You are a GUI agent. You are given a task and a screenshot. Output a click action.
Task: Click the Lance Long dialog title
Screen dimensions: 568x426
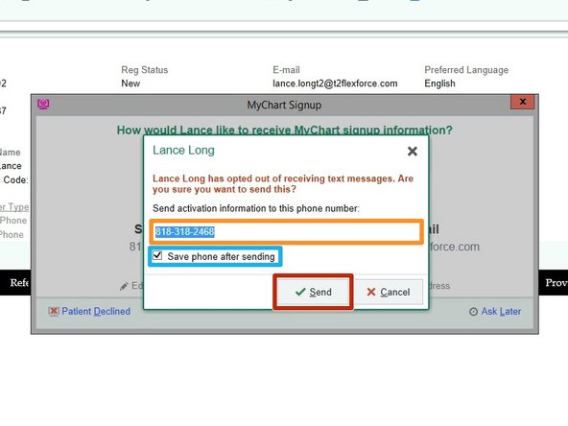[x=183, y=151]
